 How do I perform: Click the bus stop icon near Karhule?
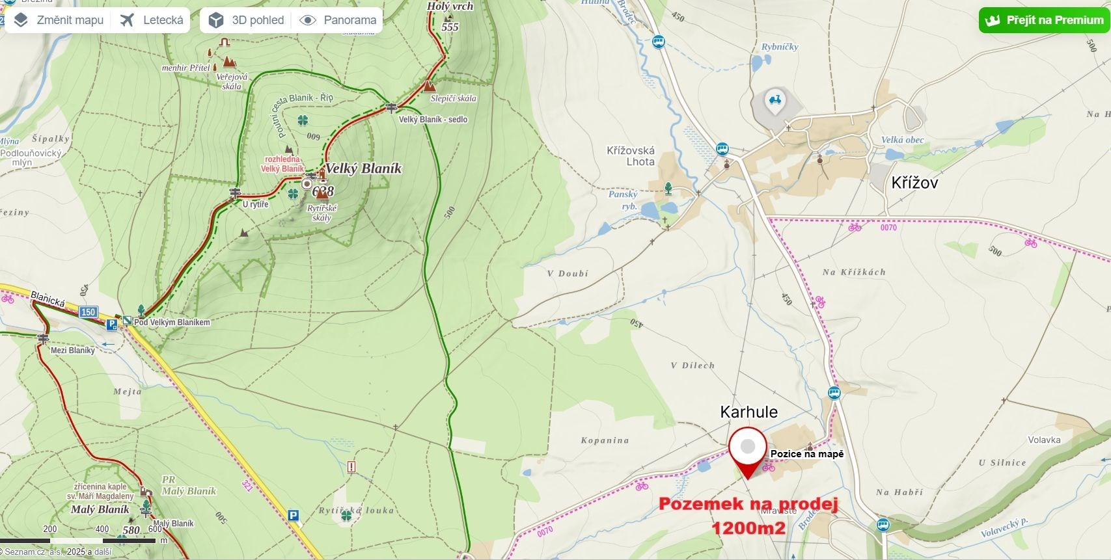click(834, 393)
